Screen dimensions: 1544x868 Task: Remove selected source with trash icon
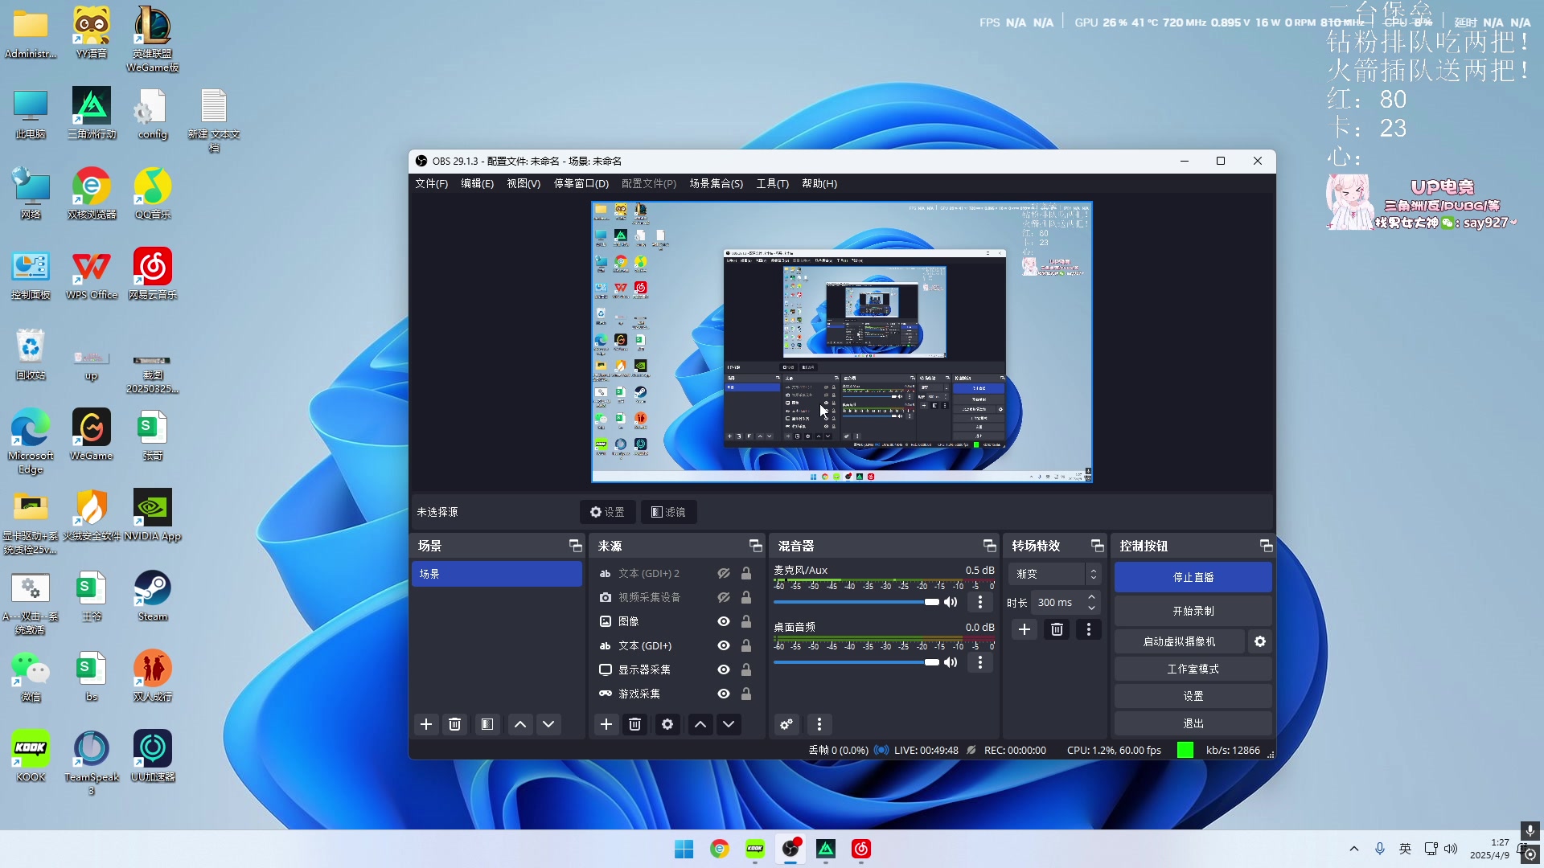pyautogui.click(x=634, y=724)
